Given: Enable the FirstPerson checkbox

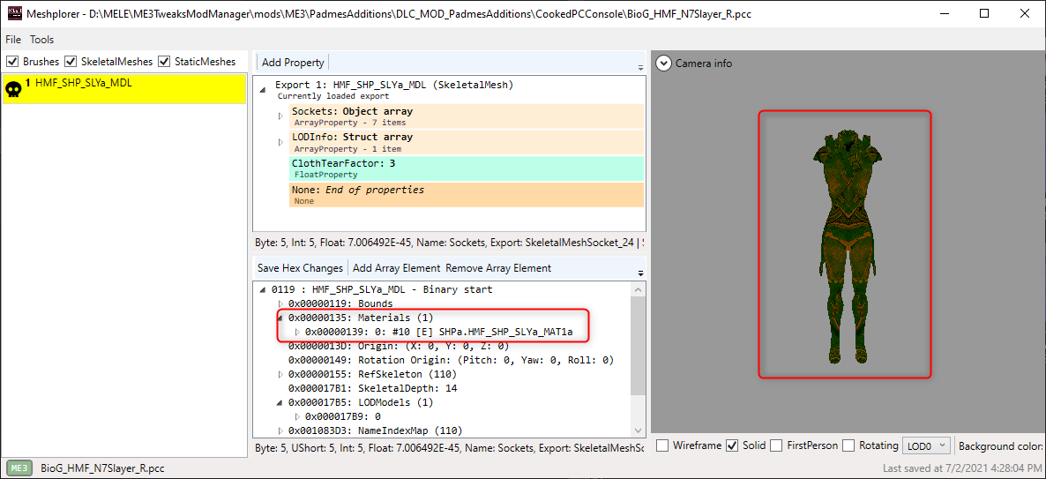Looking at the screenshot, I should click(x=776, y=445).
